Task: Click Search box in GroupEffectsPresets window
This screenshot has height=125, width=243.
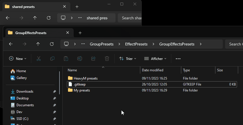Action: click(x=234, y=44)
